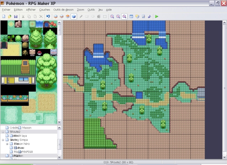227x165 pixels.
Task: Select the Crédits map in the tree
Action: pyautogui.click(x=14, y=128)
